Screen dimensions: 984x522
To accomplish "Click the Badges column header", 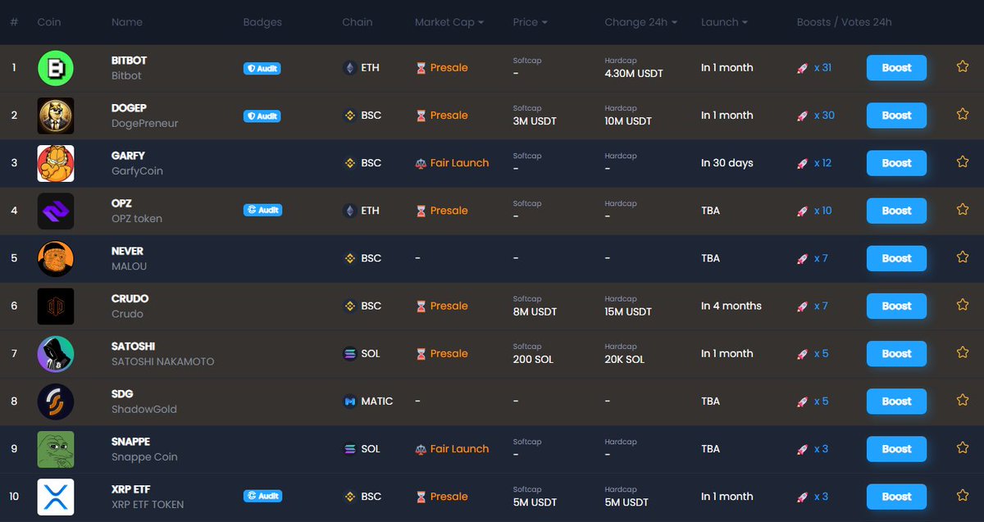I will (262, 22).
